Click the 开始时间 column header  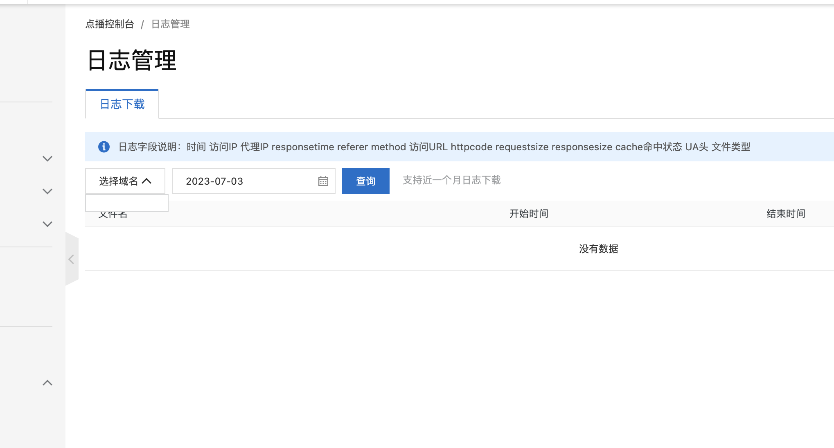click(x=529, y=213)
